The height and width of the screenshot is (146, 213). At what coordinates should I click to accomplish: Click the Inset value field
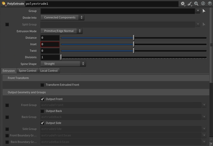pos(50,44)
